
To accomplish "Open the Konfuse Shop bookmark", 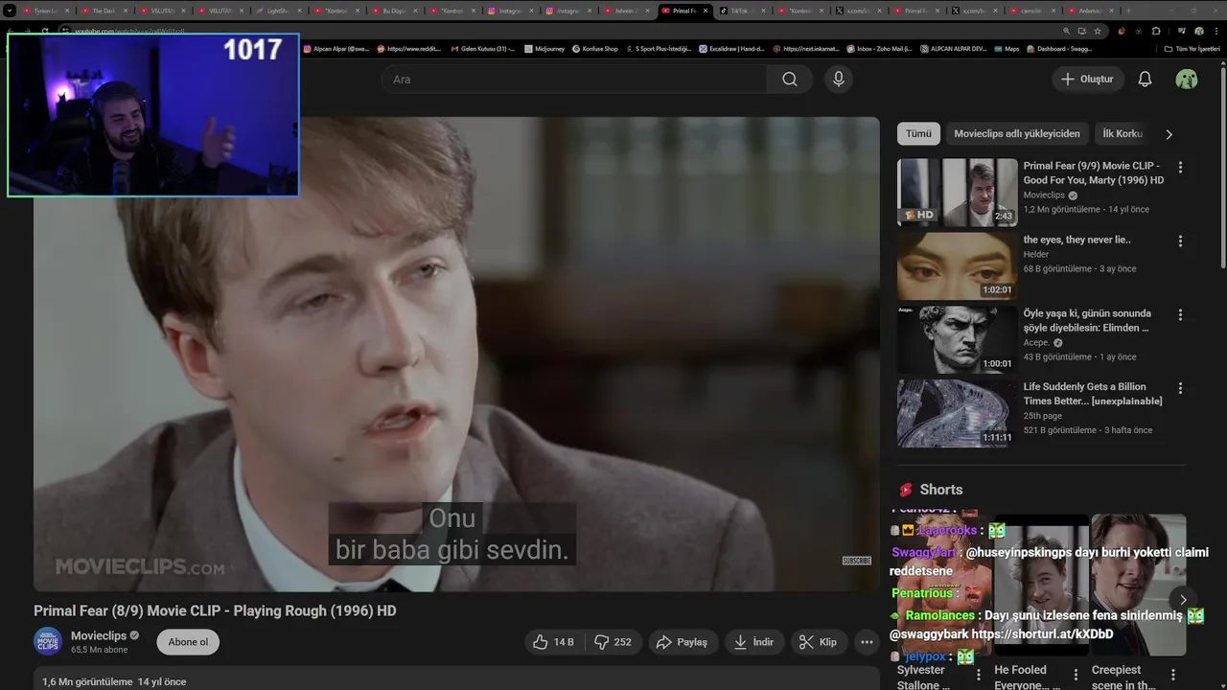I will pos(594,49).
